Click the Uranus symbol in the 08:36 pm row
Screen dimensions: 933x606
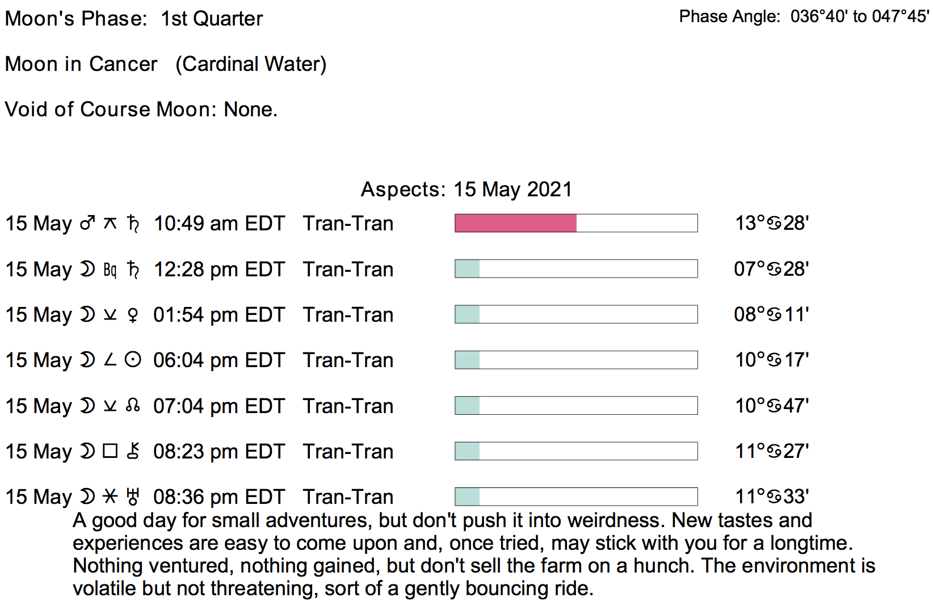(133, 496)
